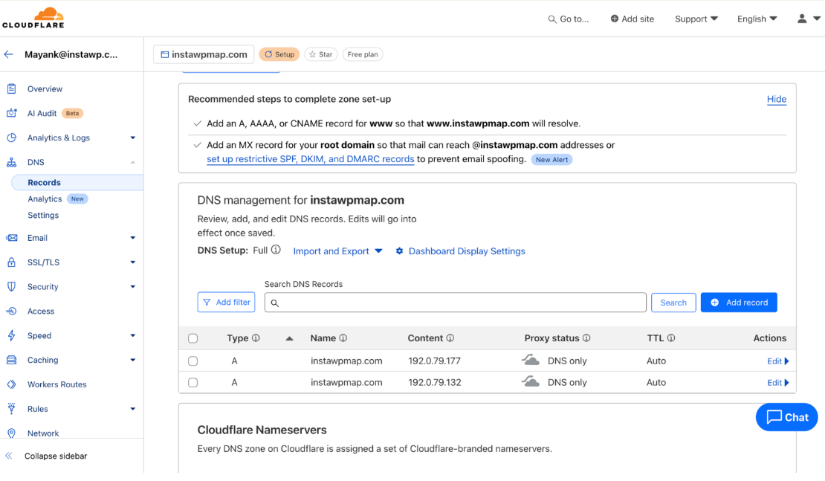Click the gray cloud icon for 192.0.79.132
The height and width of the screenshot is (481, 825).
(531, 381)
